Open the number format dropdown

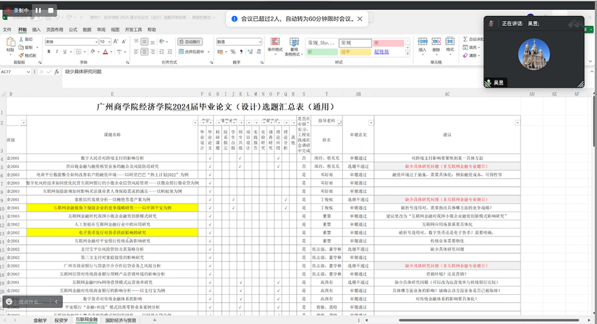[259, 42]
